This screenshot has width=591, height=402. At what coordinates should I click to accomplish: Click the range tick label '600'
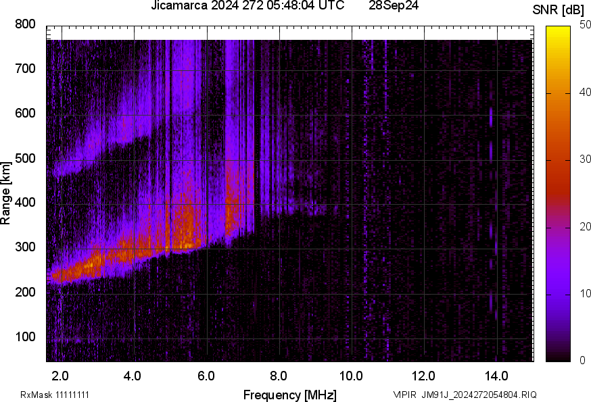[25, 114]
